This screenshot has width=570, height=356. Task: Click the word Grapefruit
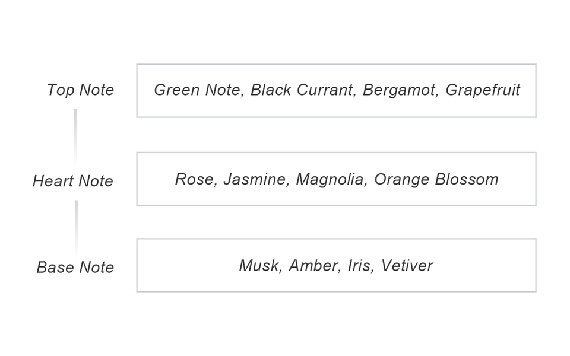click(x=483, y=90)
